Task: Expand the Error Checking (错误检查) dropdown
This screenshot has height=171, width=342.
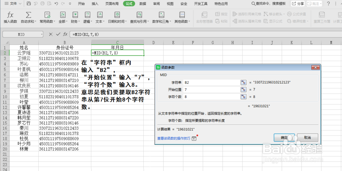Action: pyautogui.click(x=307, y=21)
